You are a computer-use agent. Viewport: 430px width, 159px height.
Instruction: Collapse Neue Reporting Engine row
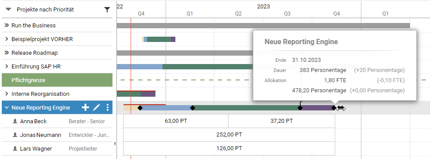7,108
